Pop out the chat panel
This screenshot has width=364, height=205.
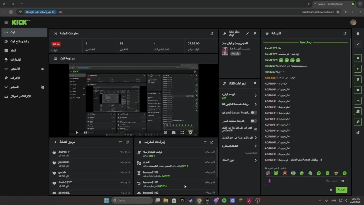[x=345, y=34]
